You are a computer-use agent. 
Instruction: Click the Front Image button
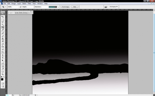pos(65,7)
